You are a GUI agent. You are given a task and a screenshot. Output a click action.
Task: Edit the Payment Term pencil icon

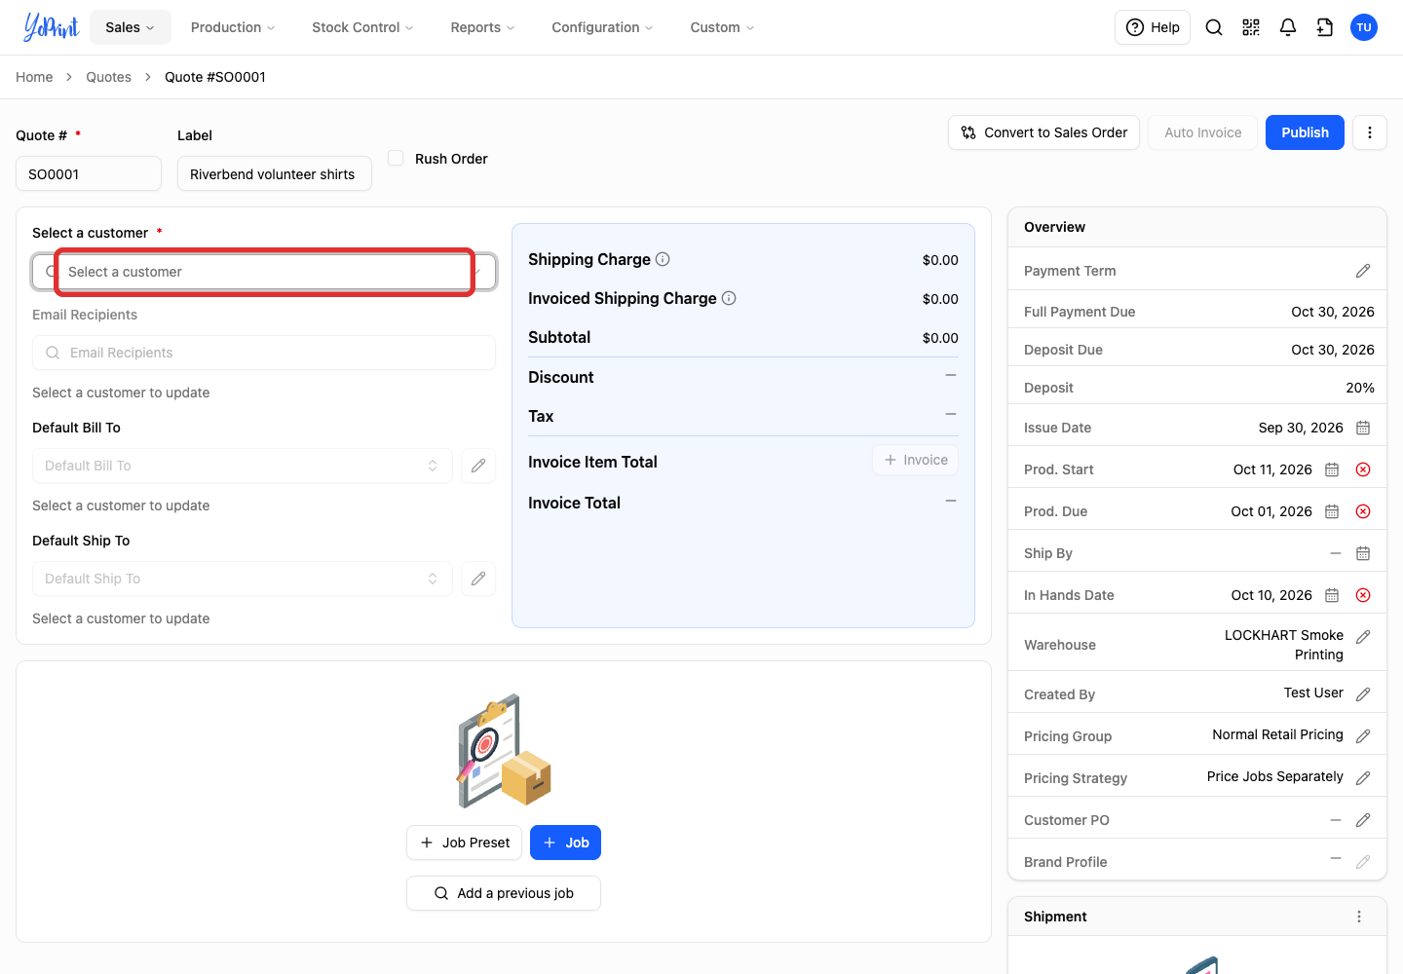[x=1363, y=271]
